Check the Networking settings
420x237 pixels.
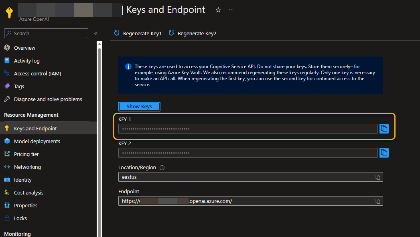(28, 167)
